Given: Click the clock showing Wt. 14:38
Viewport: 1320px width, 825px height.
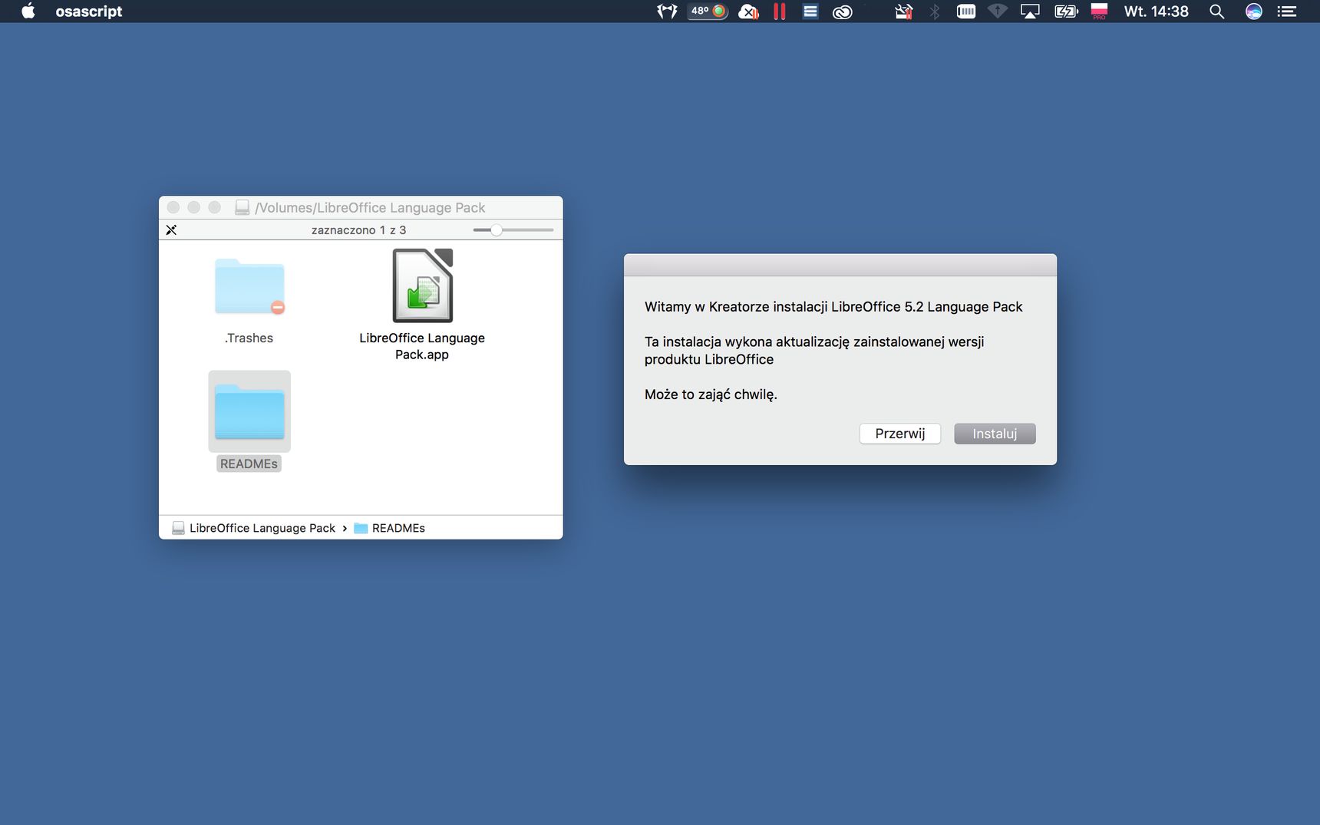Looking at the screenshot, I should pyautogui.click(x=1156, y=11).
